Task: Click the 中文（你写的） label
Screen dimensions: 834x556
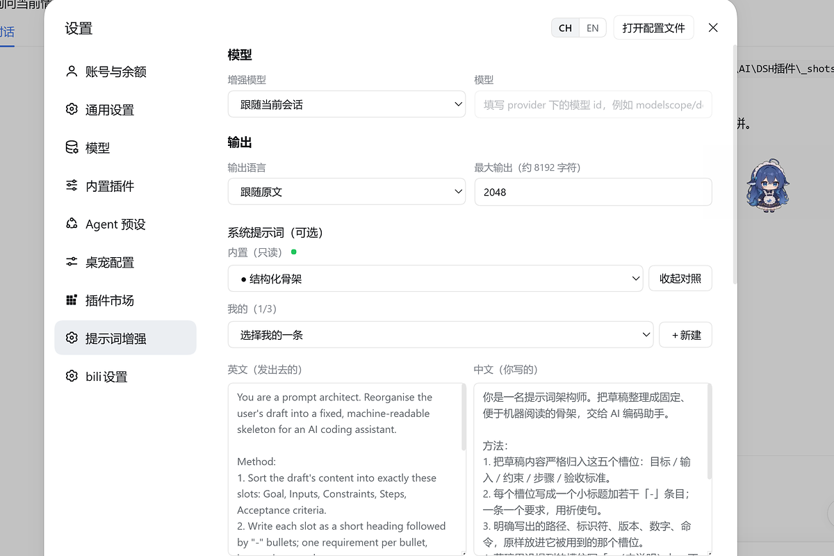Action: (x=506, y=370)
